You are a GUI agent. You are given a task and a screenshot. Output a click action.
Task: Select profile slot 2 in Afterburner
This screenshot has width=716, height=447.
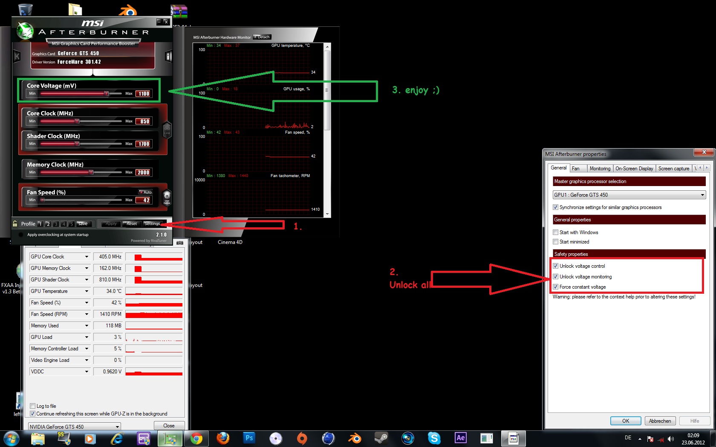48,224
